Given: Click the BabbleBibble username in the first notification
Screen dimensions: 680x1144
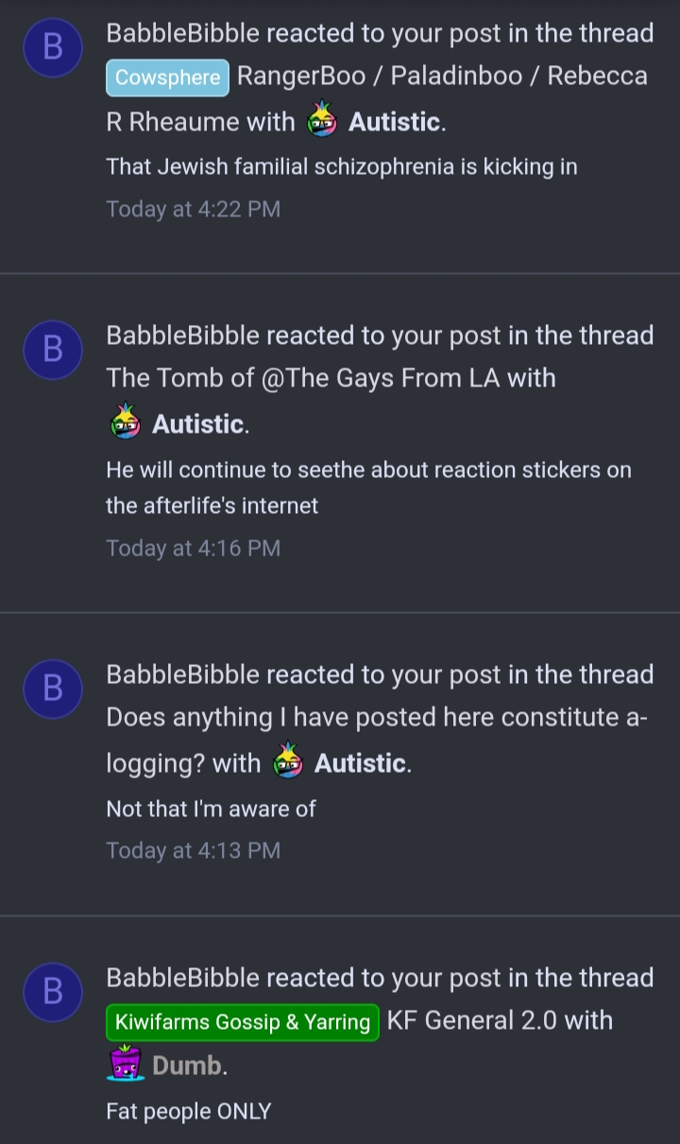Looking at the screenshot, I should [x=182, y=33].
